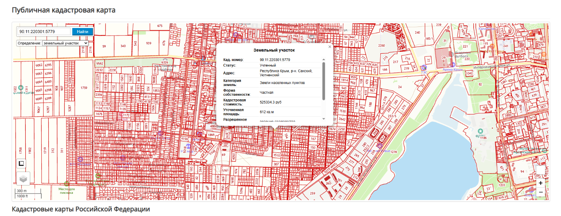This screenshot has width=561, height=216.
Task: Open the map layers switcher
Action: 23,179
